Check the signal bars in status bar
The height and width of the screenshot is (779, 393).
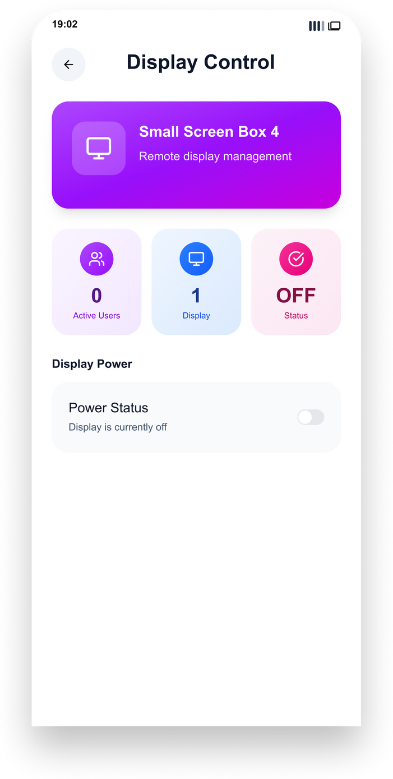tap(317, 26)
